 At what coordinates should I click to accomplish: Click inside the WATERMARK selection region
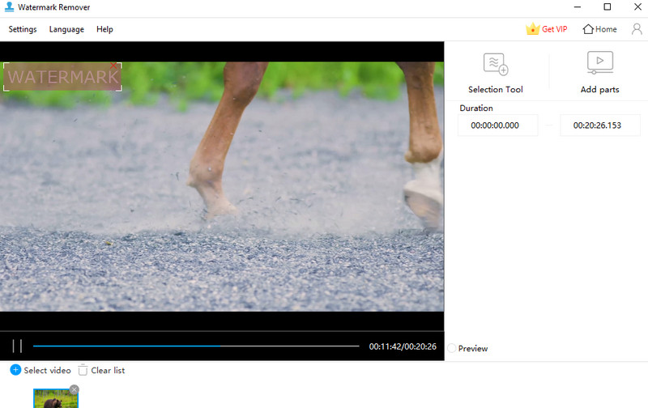62,78
